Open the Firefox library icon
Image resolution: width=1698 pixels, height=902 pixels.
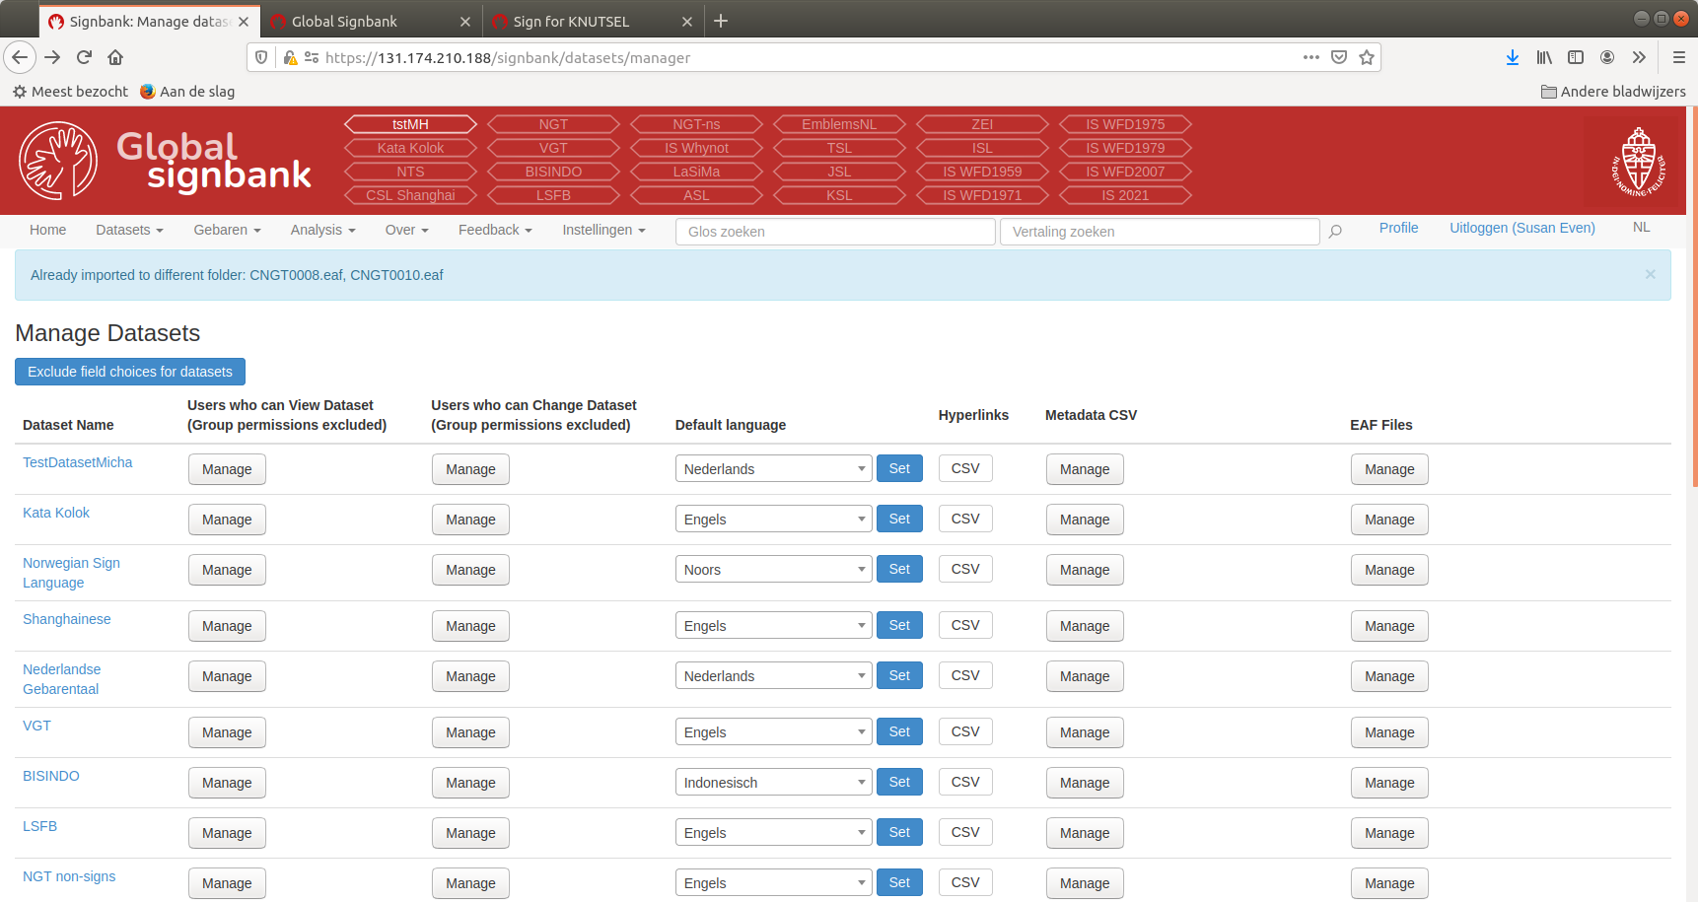click(x=1544, y=57)
